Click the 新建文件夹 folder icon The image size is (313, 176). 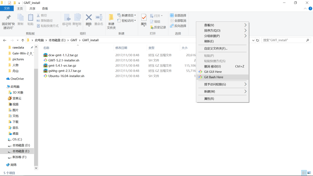(x=111, y=17)
